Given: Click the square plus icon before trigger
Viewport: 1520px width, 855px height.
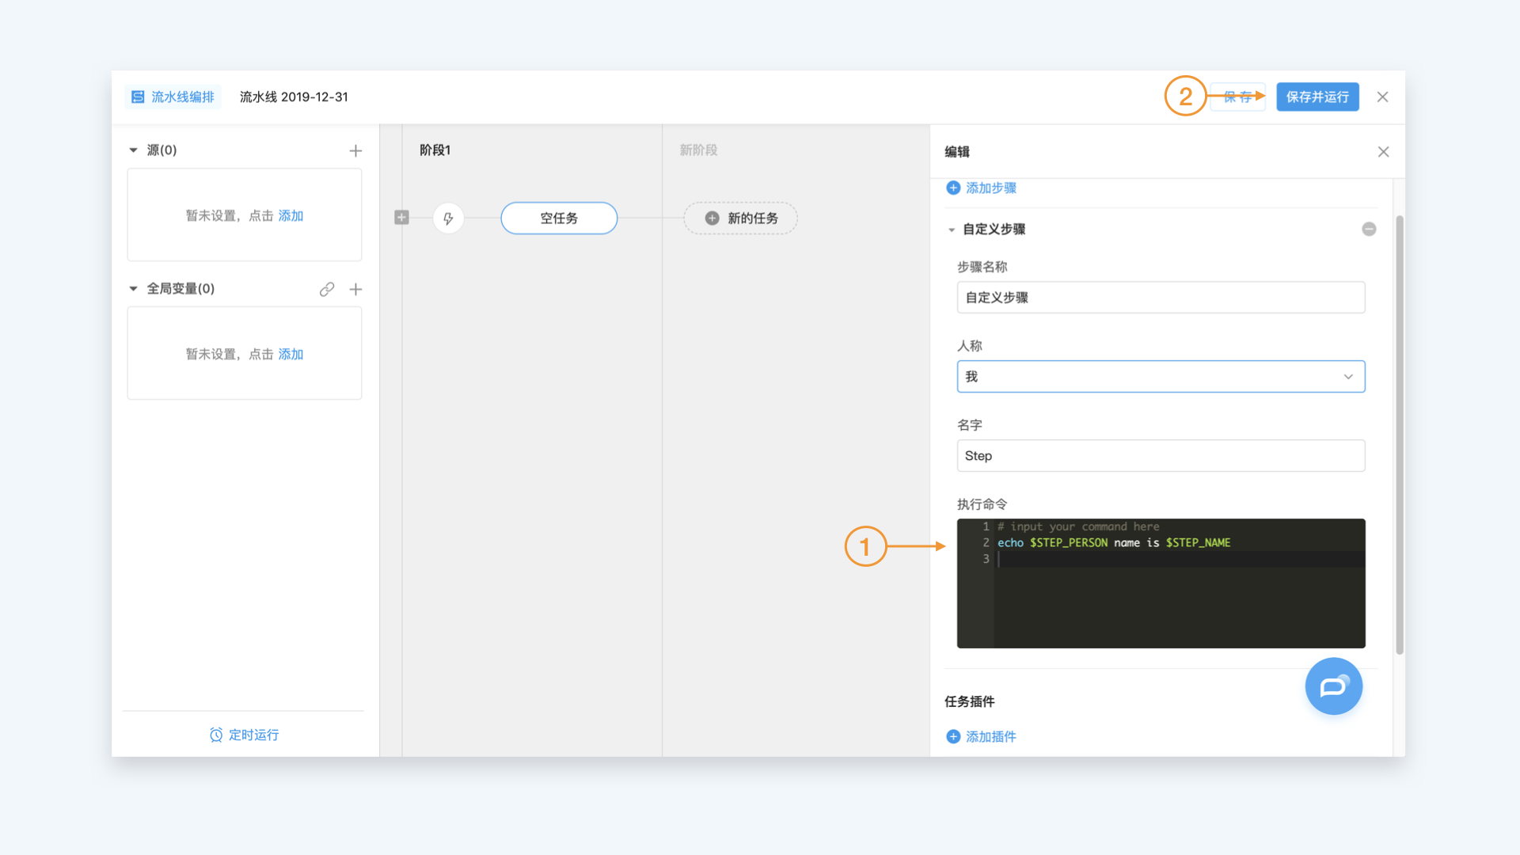Looking at the screenshot, I should pos(401,218).
